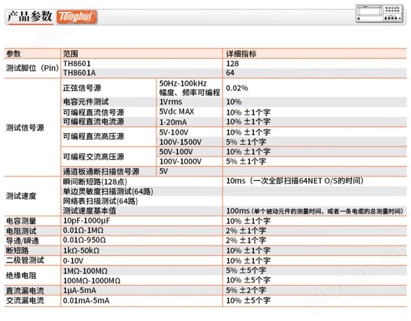
Task: Select the 100V-1500V range
Action: point(180,142)
